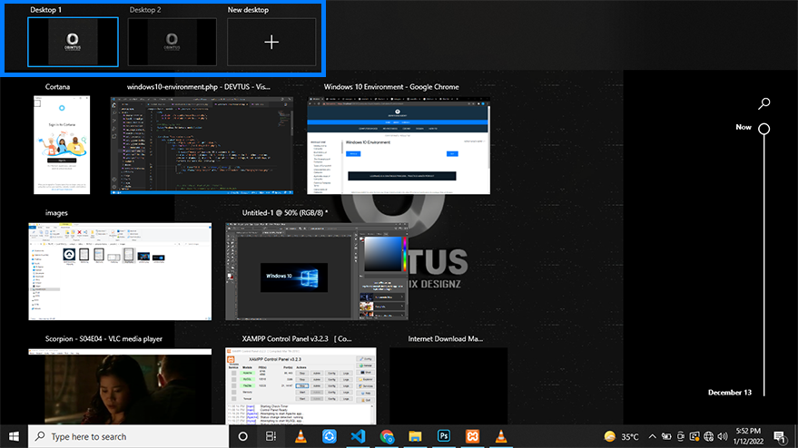The image size is (798, 448).
Task: Open Cortana from the taskbar circle icon
Action: (x=242, y=436)
